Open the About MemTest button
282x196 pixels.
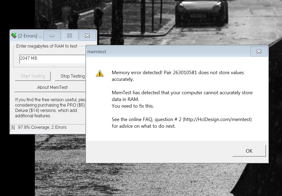[x=50, y=87]
